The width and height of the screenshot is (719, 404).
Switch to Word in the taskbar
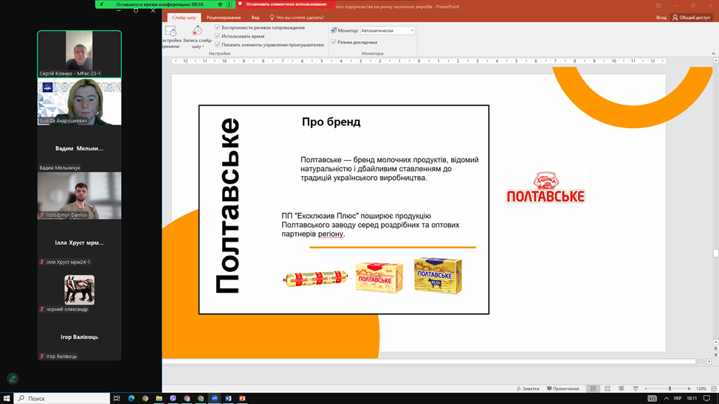228,398
